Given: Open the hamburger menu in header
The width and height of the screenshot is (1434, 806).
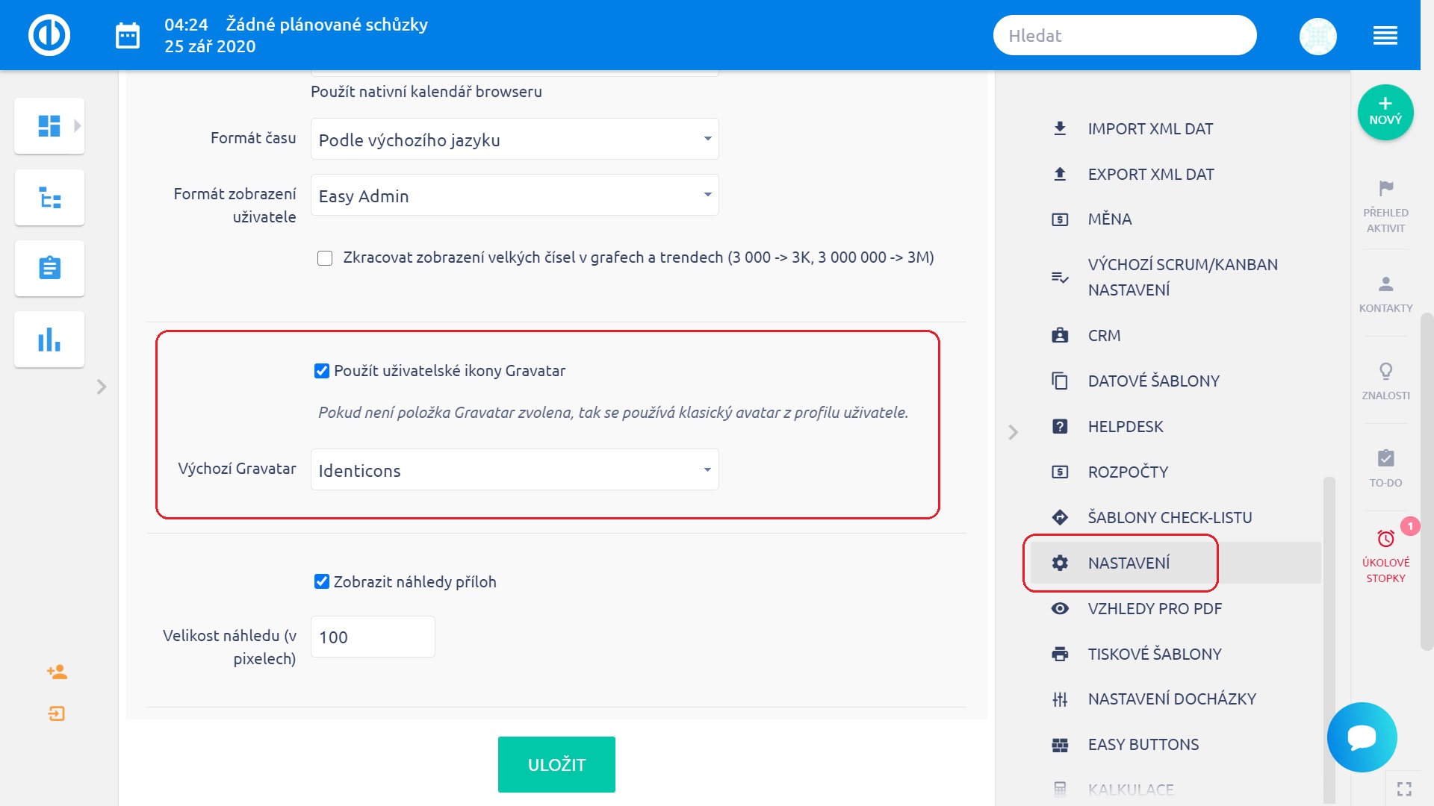Looking at the screenshot, I should [x=1385, y=36].
